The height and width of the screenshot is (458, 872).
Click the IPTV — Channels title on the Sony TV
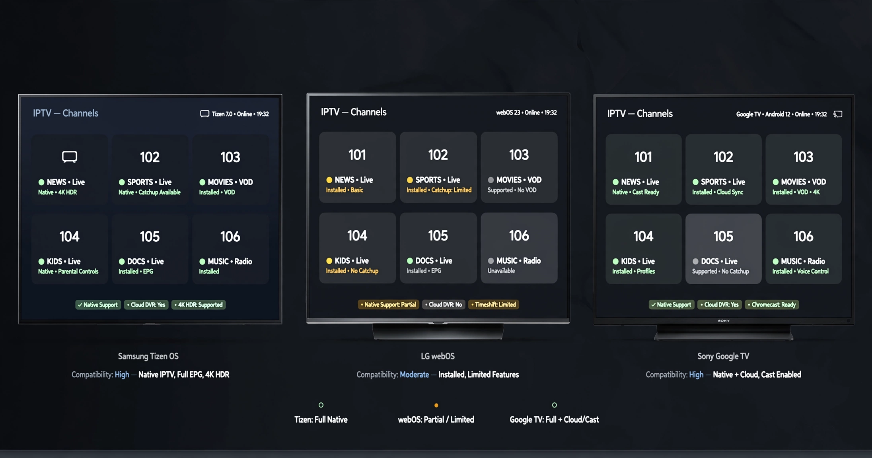coord(640,114)
